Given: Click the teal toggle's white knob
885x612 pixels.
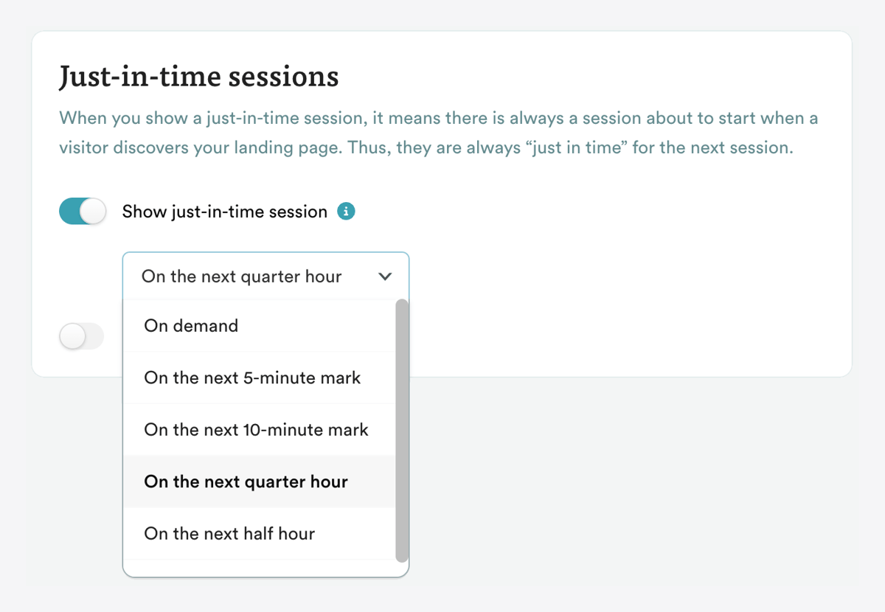Looking at the screenshot, I should pos(92,211).
